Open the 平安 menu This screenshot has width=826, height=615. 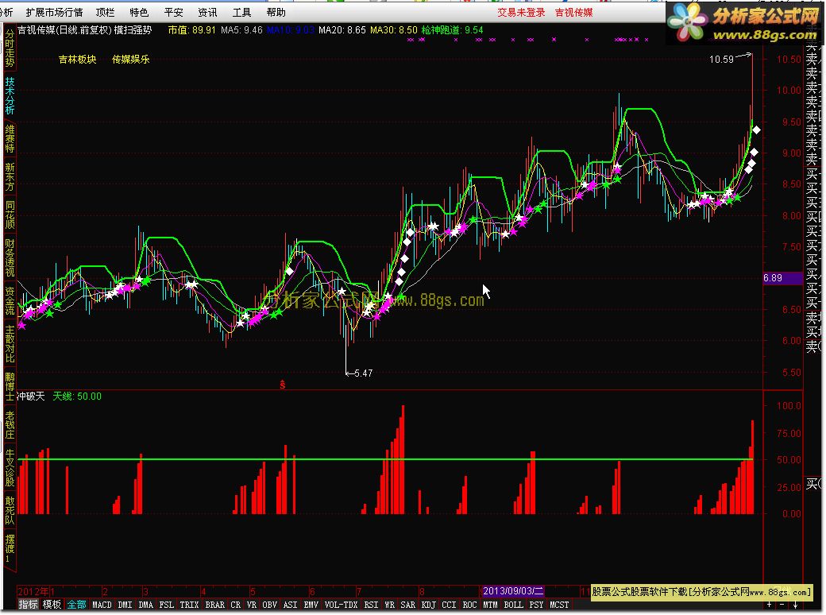[173, 12]
